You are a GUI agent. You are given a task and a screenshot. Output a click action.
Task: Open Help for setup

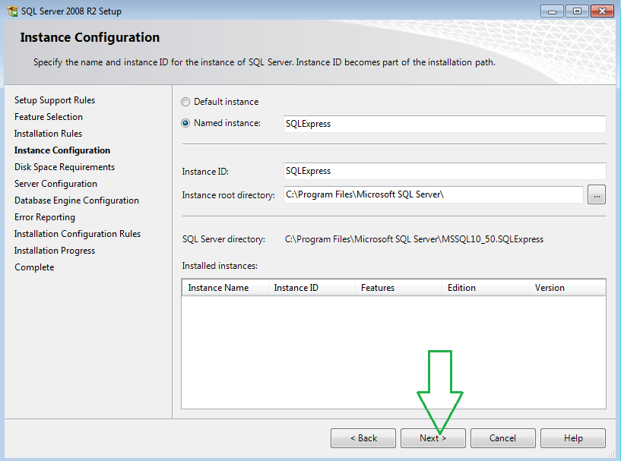click(573, 438)
